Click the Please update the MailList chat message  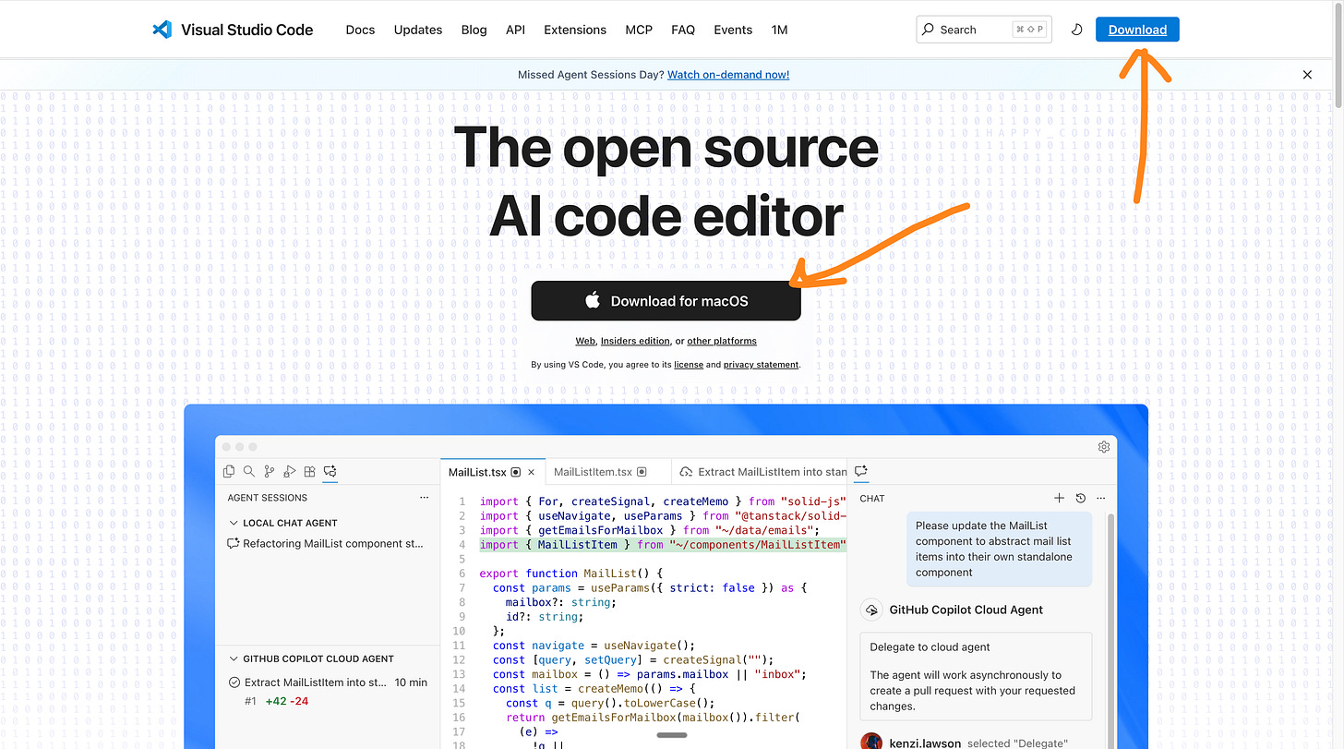pos(999,549)
